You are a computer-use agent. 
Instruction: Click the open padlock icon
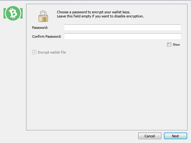[x=43, y=16]
